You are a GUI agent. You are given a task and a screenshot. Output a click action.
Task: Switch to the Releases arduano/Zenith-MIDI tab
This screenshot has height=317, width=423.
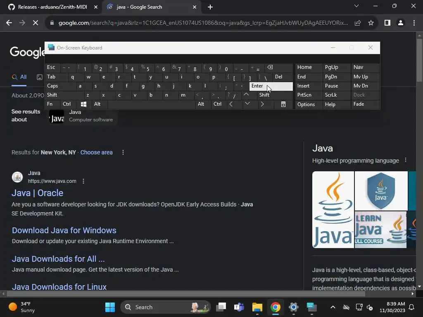52,7
